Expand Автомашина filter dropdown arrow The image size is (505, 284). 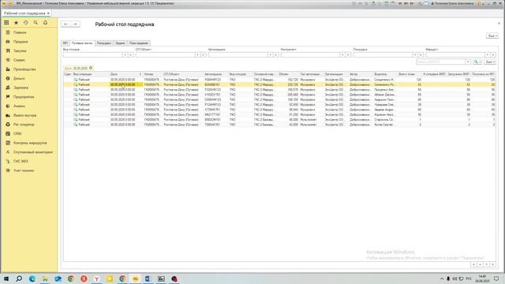(270, 54)
